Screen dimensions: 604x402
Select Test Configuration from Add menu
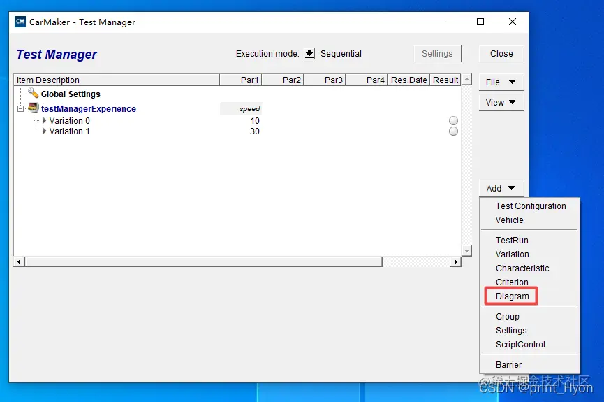pyautogui.click(x=531, y=206)
